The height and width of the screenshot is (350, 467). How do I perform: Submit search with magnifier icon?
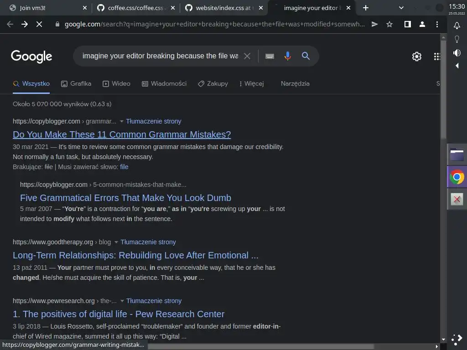point(306,56)
